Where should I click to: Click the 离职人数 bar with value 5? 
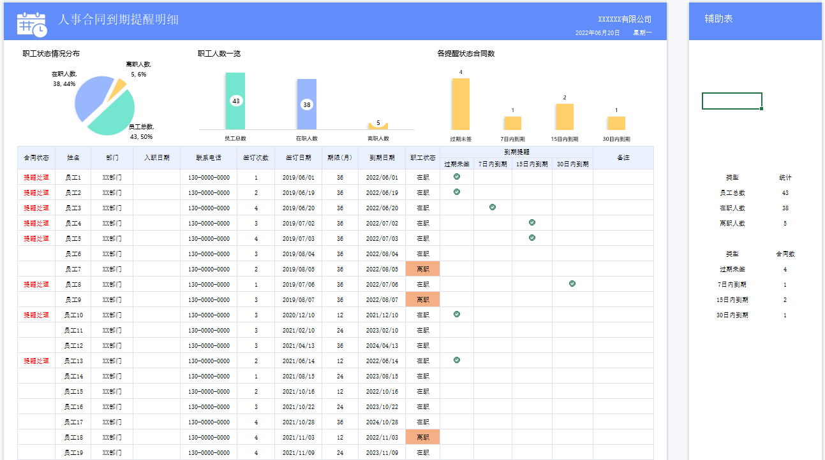pos(378,126)
